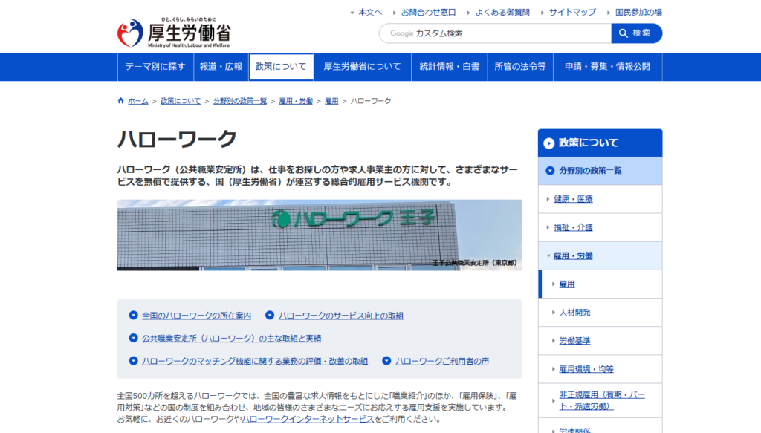Open the 政策について navigation tab
This screenshot has width=761, height=433.
(281, 67)
